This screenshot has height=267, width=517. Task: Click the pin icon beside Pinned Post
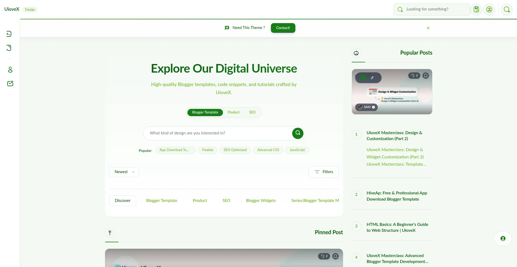tap(110, 233)
